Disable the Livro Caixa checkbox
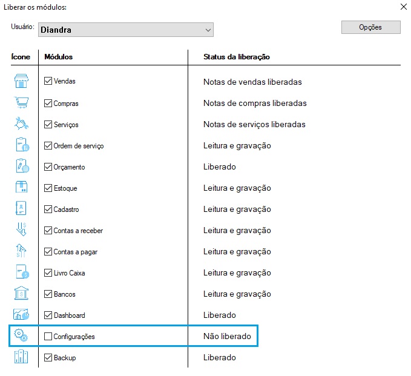Screen dimensions: 411x376 click(x=48, y=273)
